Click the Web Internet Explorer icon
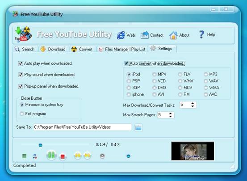 (x=121, y=35)
